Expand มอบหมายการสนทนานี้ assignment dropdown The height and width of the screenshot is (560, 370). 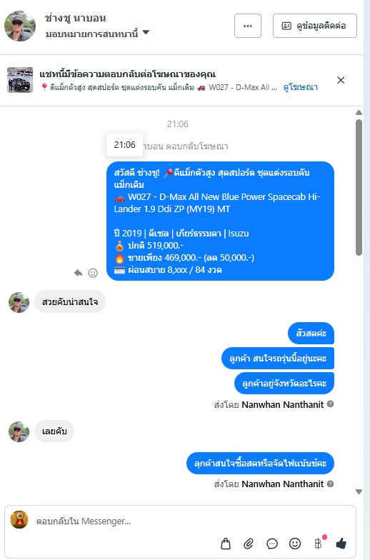(x=146, y=33)
